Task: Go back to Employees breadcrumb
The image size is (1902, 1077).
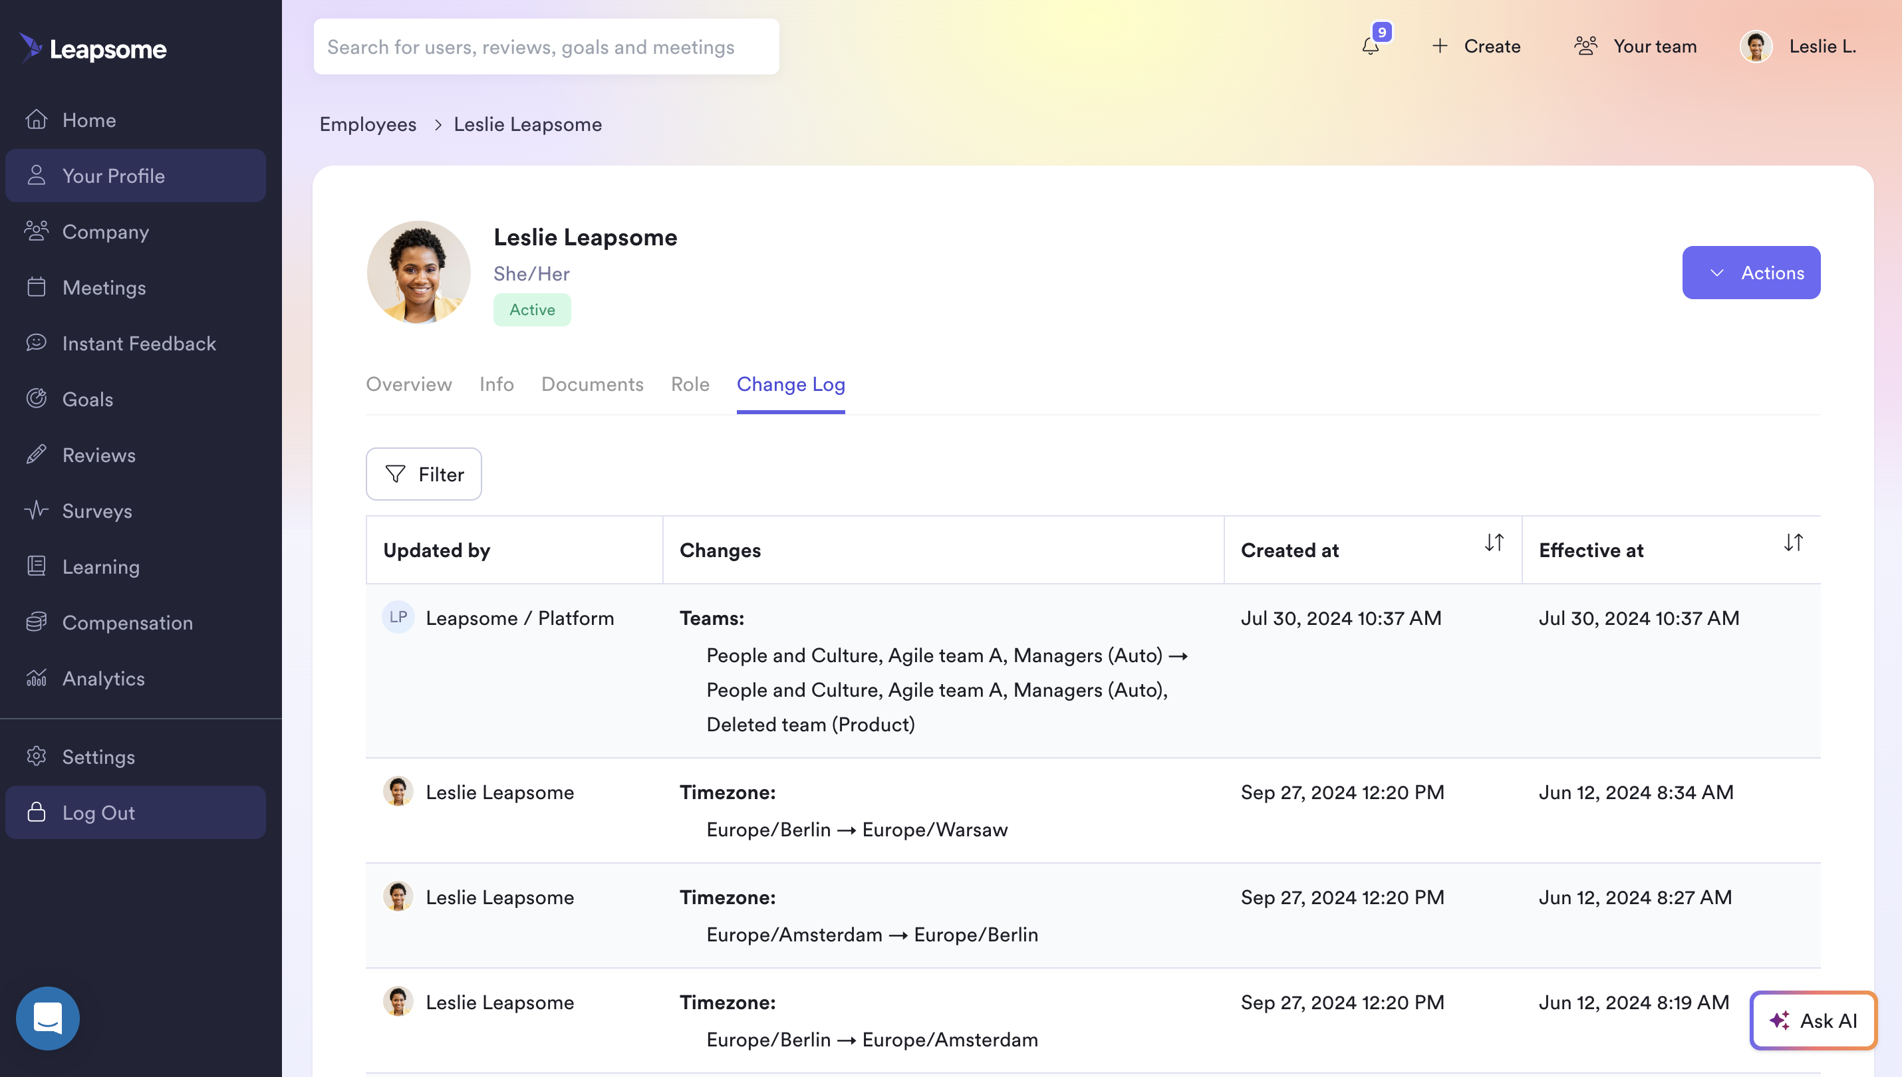Action: [x=368, y=124]
